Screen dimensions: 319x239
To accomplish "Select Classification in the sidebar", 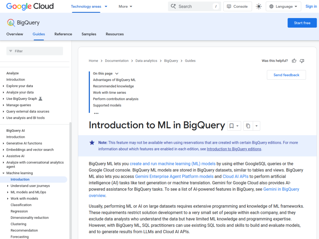I will point(21,205).
